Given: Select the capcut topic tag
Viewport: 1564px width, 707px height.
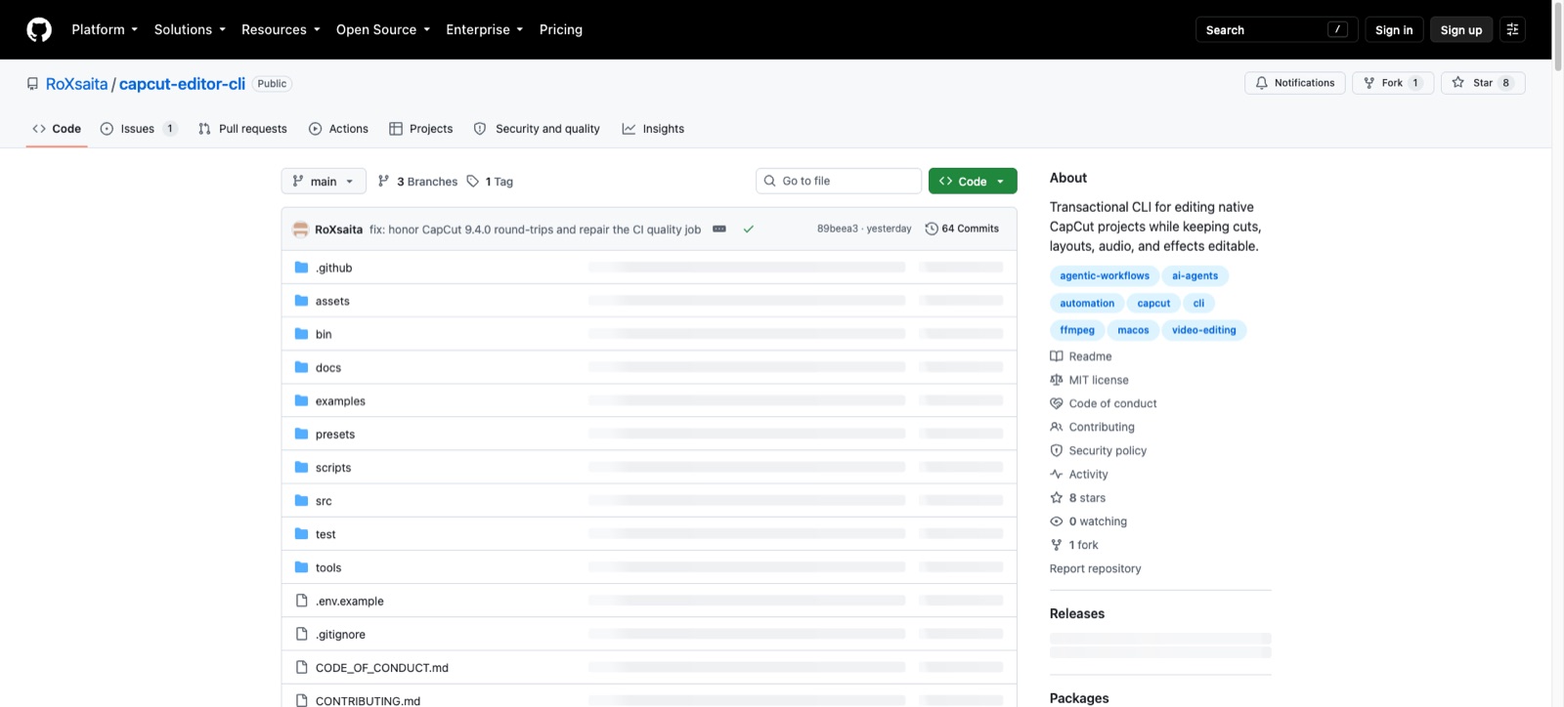Looking at the screenshot, I should tap(1153, 304).
